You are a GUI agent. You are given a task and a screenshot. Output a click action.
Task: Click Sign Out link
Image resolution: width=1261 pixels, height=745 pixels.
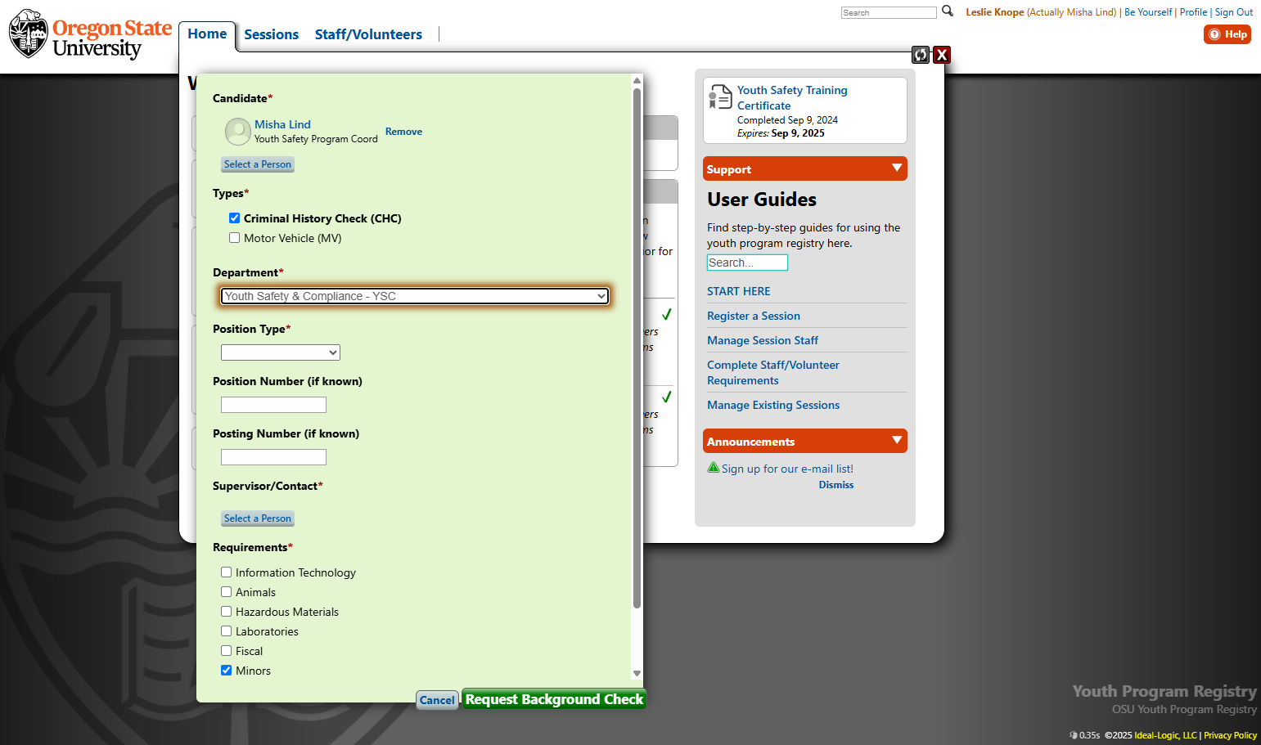tap(1234, 12)
